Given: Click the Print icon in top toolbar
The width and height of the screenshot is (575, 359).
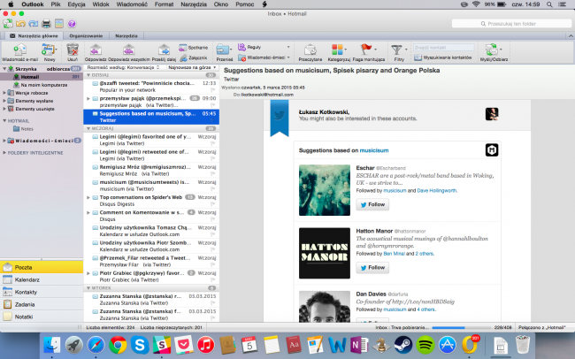Looking at the screenshot, I should 46,24.
